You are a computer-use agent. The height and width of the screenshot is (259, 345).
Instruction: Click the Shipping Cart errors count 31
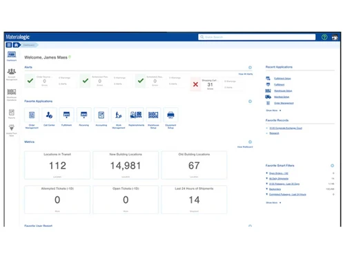coord(210,85)
